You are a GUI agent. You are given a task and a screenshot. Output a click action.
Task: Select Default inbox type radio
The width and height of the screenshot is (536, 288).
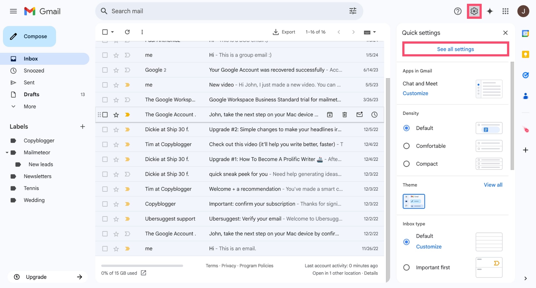(x=406, y=242)
